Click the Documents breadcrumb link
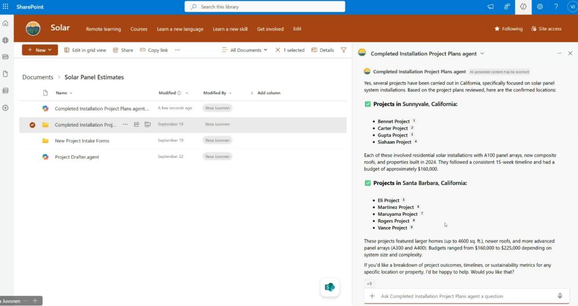 [37, 77]
